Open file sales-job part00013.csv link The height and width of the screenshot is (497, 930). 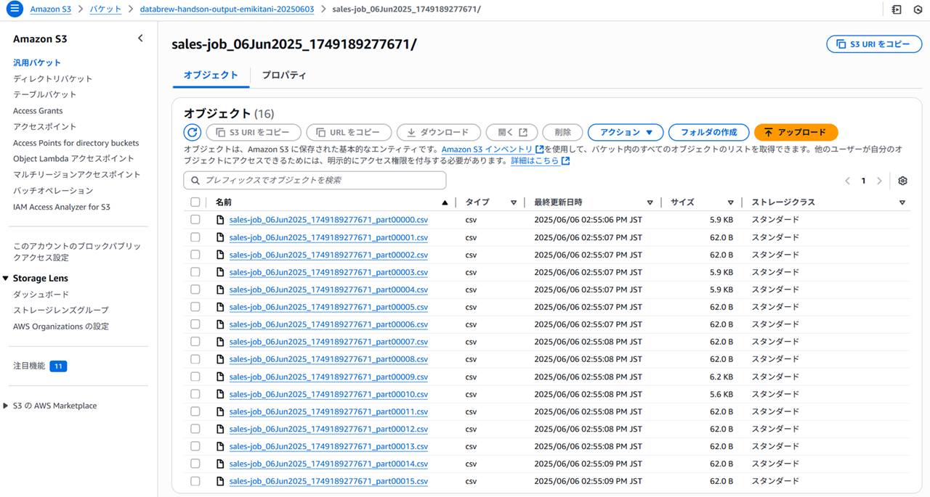328,446
